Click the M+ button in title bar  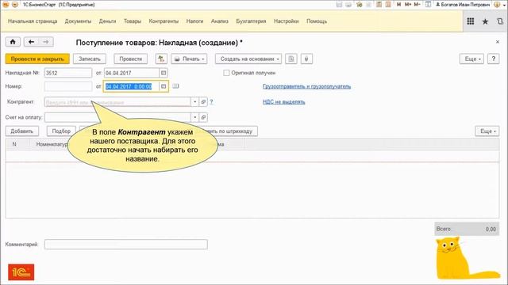[x=408, y=5]
